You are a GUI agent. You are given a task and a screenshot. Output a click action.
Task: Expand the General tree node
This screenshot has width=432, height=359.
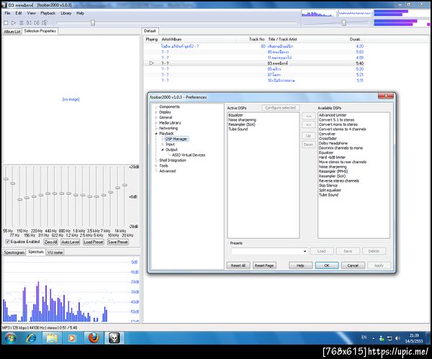click(156, 117)
